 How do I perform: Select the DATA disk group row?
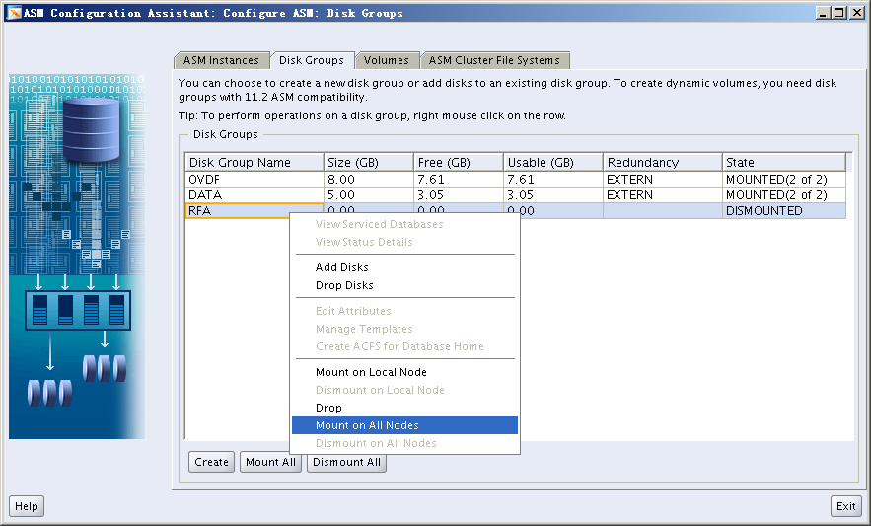click(x=254, y=195)
